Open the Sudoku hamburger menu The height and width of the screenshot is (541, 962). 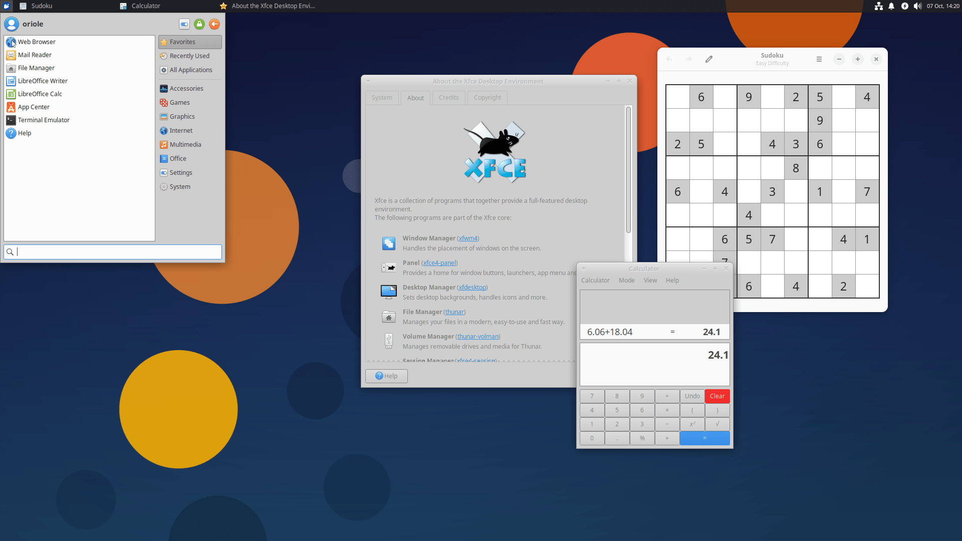(x=819, y=59)
